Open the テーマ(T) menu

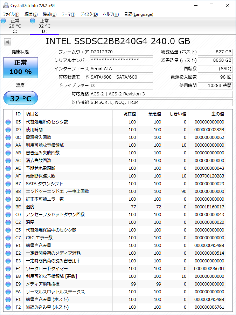click(x=68, y=14)
